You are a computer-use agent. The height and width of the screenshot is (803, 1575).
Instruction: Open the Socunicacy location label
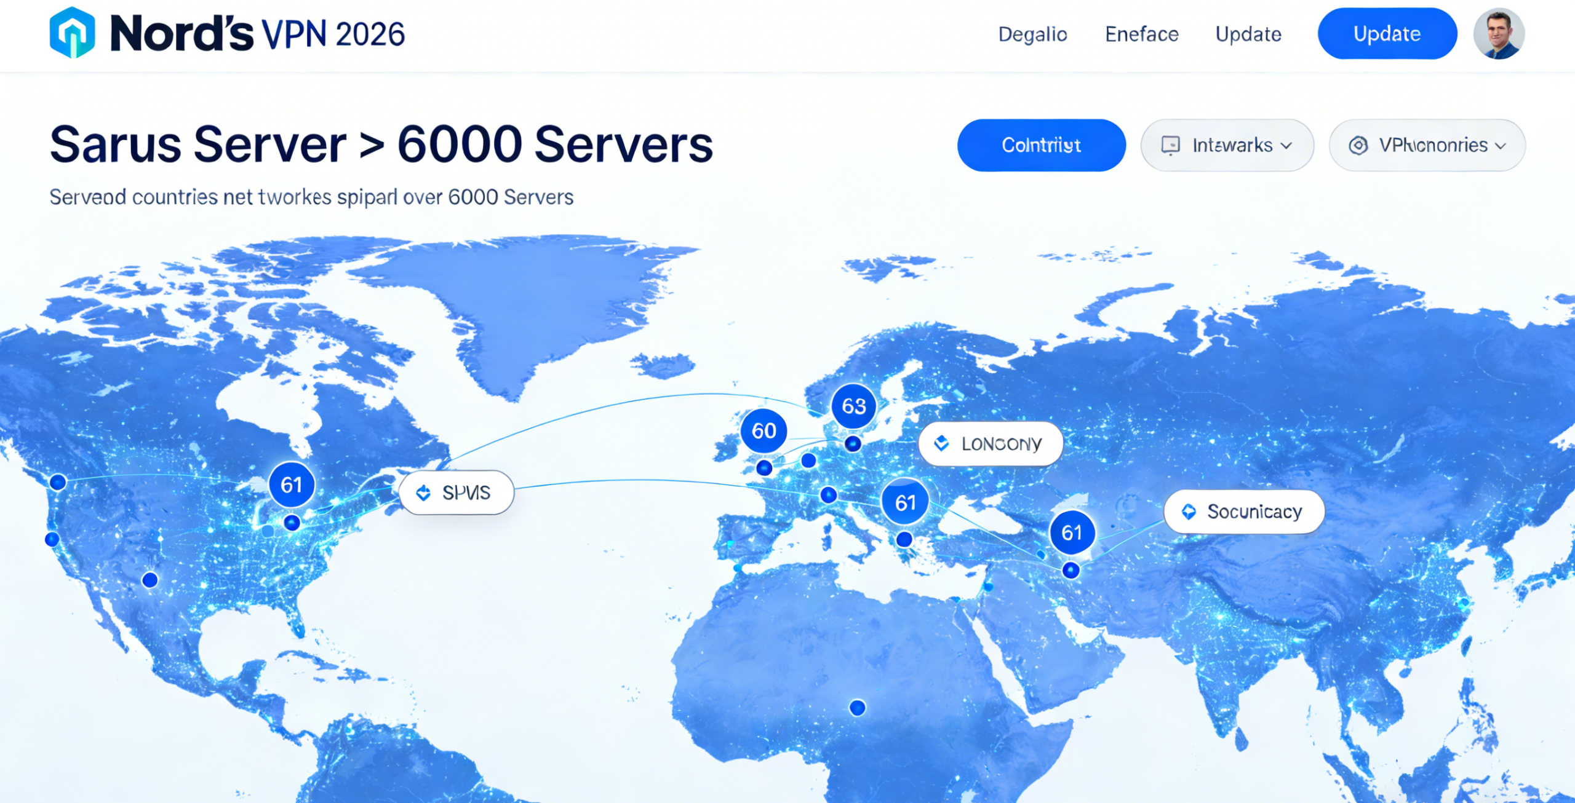click(1244, 512)
